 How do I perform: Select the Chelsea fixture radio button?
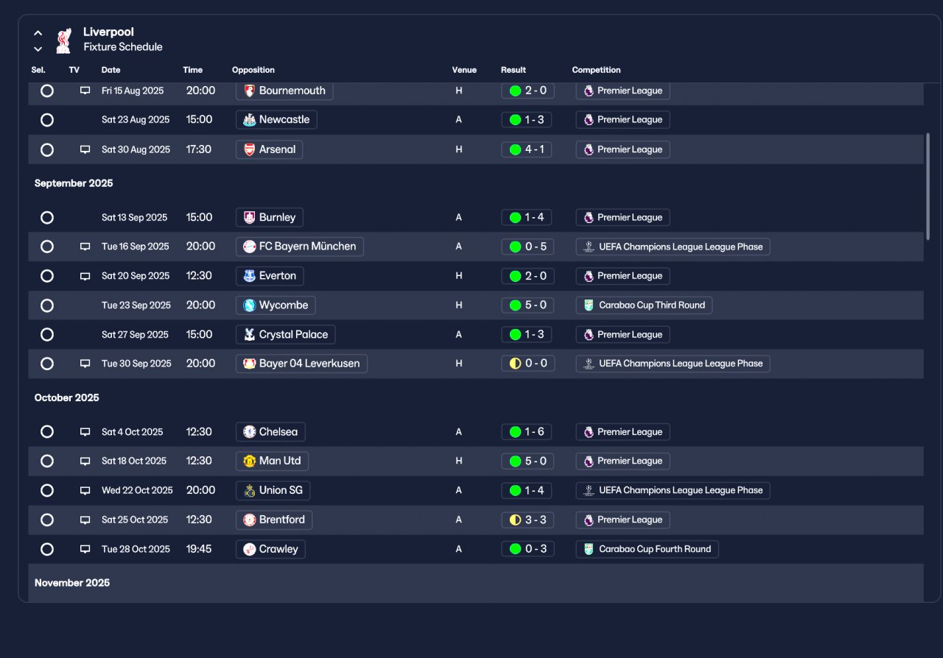[x=47, y=432]
